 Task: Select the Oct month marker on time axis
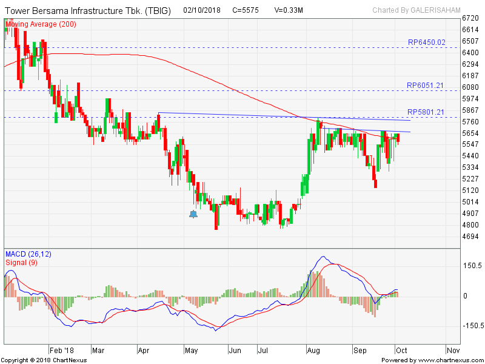point(403,350)
